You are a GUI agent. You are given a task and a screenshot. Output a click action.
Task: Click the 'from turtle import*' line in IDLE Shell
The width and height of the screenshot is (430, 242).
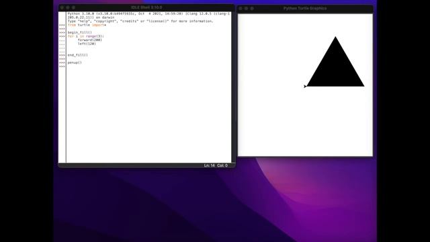pos(87,25)
